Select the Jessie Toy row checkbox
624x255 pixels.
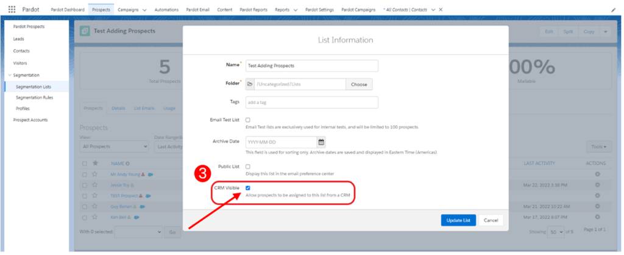point(84,185)
